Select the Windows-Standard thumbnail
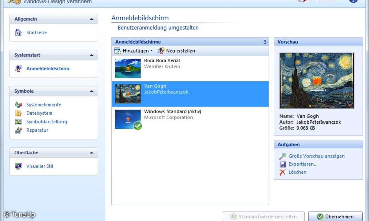This screenshot has height=221, width=369. (128, 119)
